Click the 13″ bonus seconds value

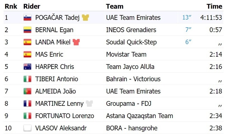click(187, 18)
